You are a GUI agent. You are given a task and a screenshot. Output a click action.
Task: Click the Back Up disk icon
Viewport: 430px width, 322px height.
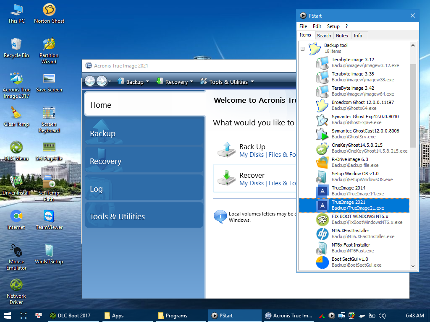[x=226, y=150]
